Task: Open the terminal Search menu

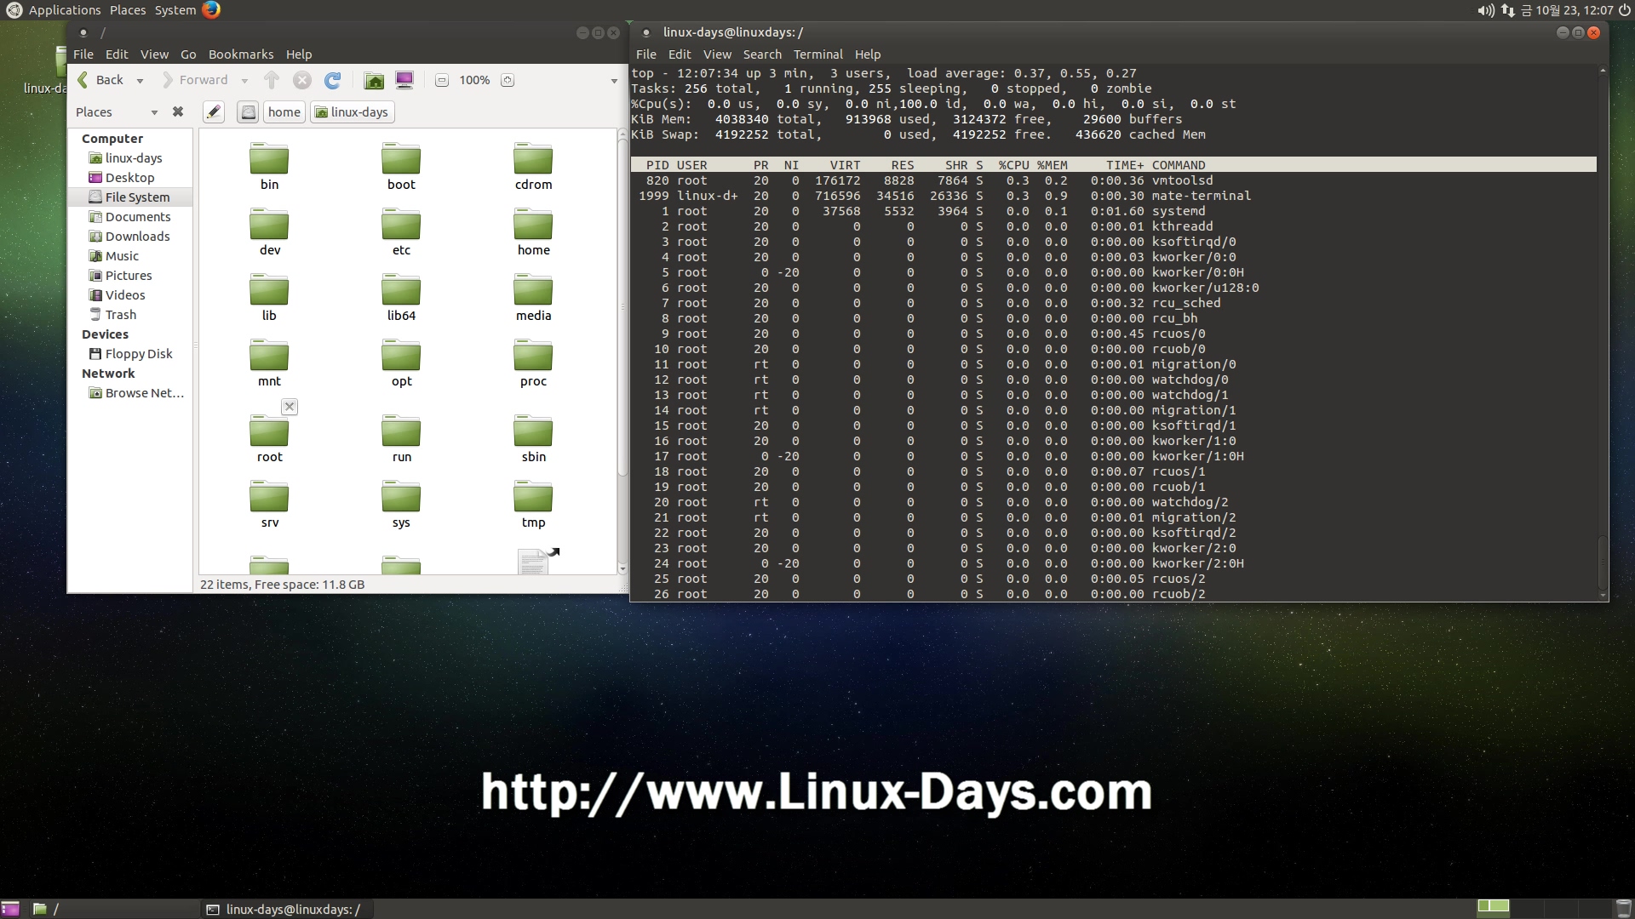Action: coord(762,54)
